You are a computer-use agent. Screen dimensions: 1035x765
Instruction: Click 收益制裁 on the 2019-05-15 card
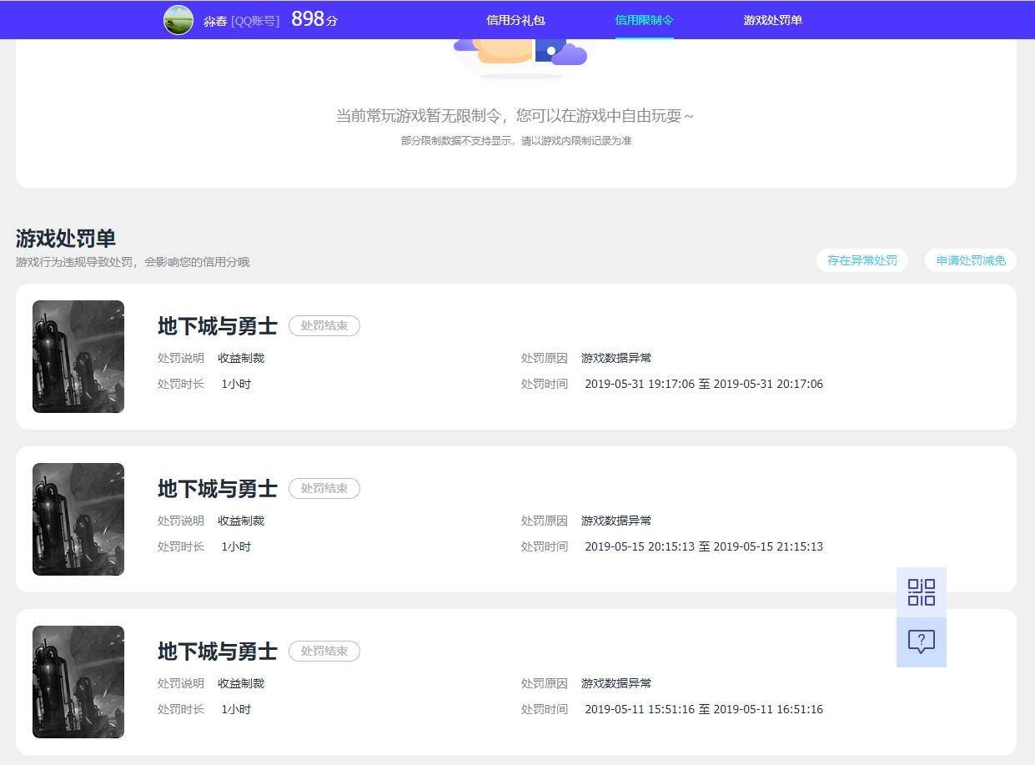coord(241,521)
